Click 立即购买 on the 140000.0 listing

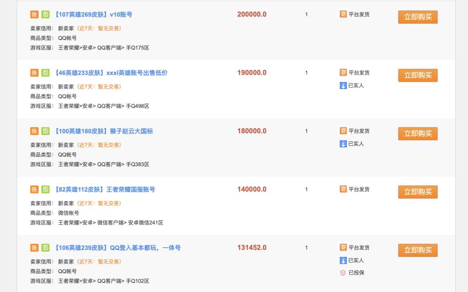pos(417,192)
